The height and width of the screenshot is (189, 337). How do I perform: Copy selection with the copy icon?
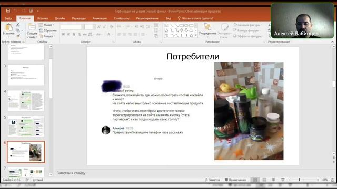(18, 30)
